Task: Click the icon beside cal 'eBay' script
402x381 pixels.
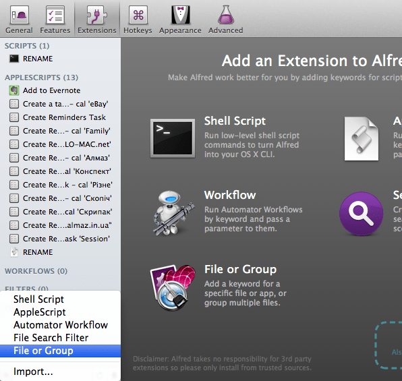Action: (x=14, y=104)
